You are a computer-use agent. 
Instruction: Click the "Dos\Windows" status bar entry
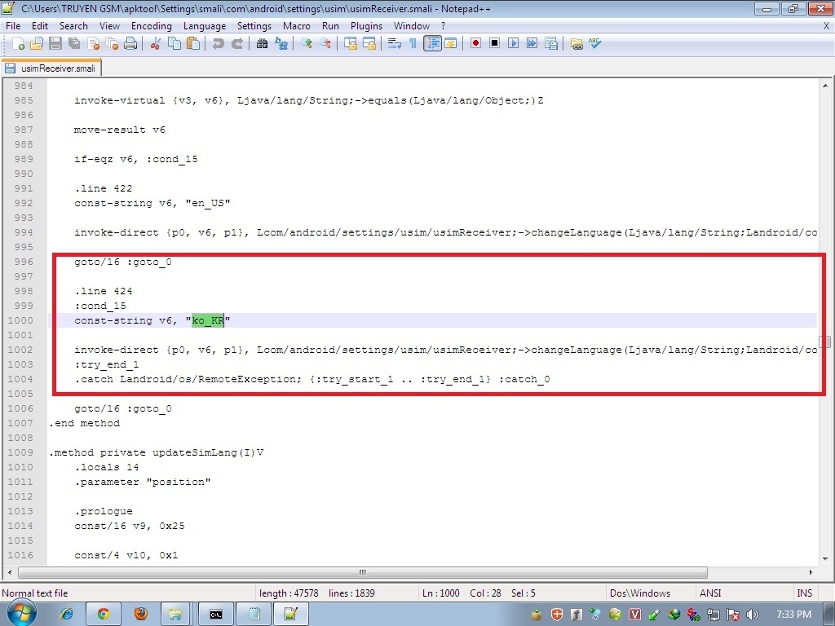point(639,593)
